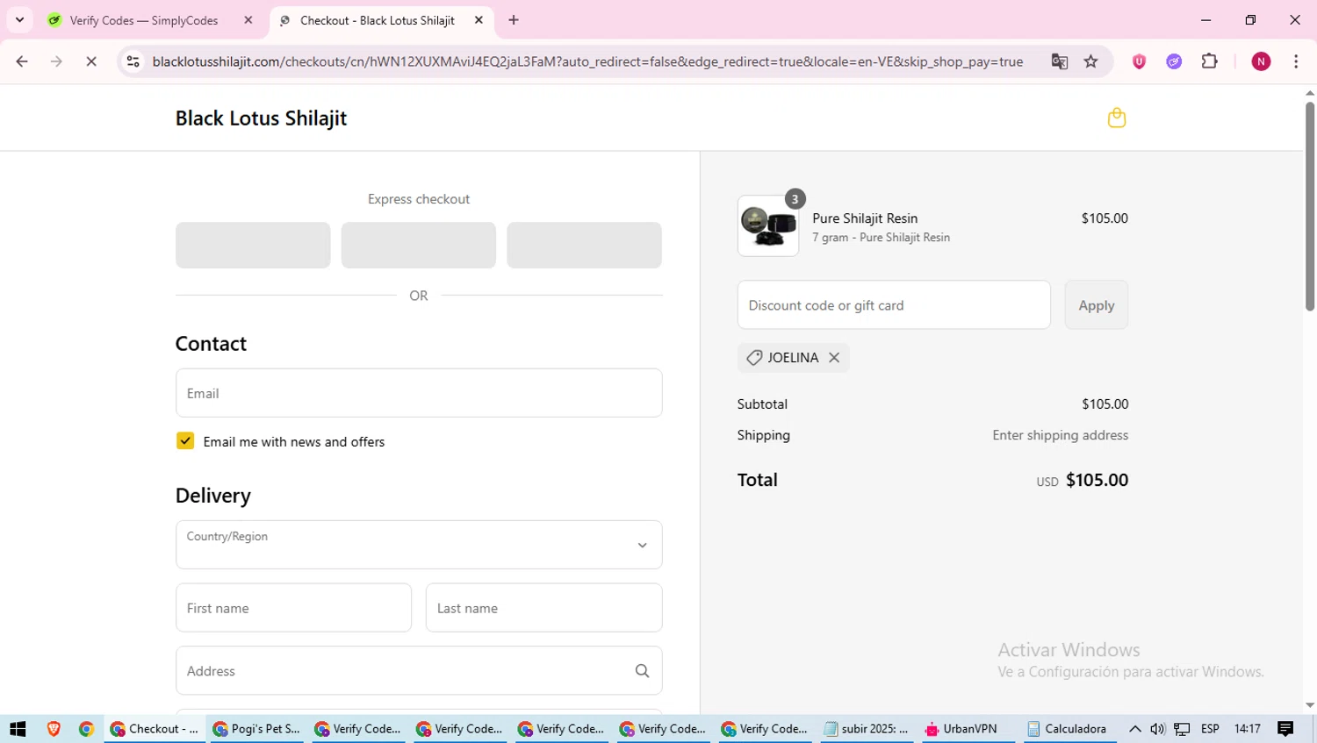Click the Total $105.00 amount
Screen dimensions: 1317x743
click(1097, 480)
